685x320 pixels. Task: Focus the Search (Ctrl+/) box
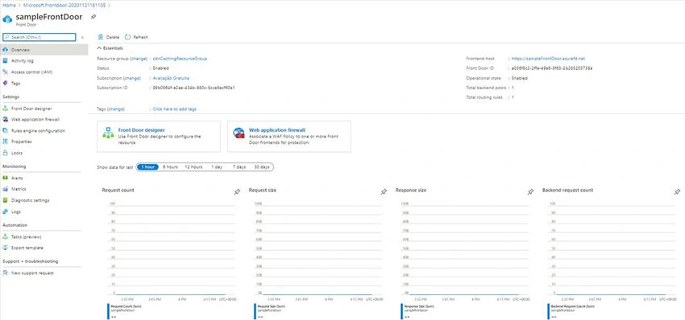[x=39, y=38]
